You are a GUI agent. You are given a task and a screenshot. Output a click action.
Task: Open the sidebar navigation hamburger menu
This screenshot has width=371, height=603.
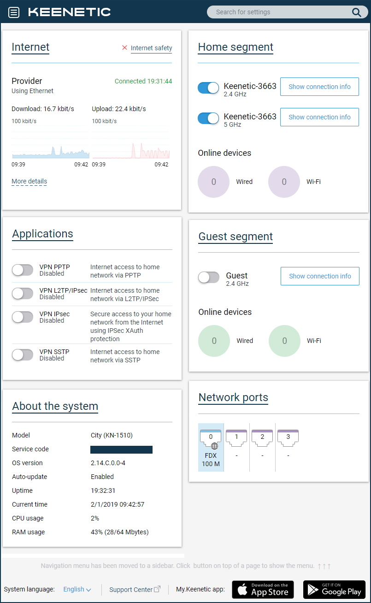(x=13, y=12)
